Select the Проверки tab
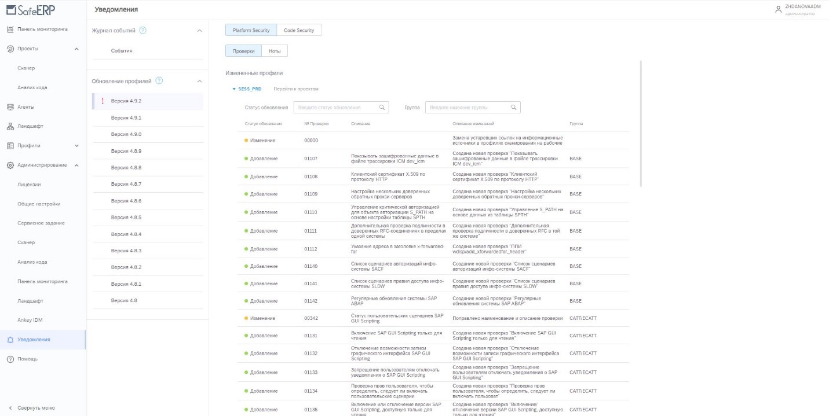The image size is (829, 416). [244, 51]
